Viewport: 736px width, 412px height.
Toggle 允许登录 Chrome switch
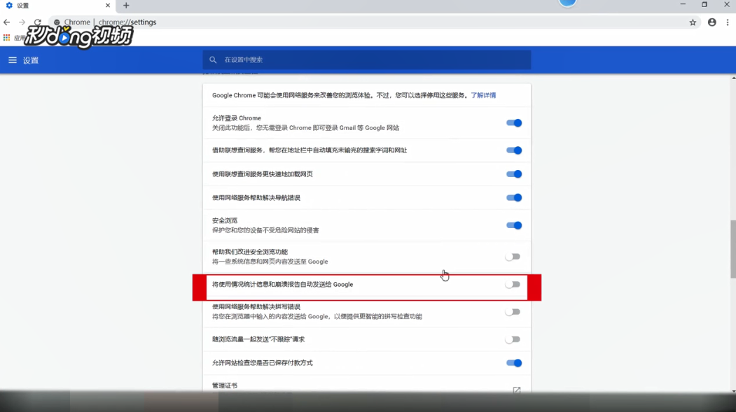(x=513, y=123)
